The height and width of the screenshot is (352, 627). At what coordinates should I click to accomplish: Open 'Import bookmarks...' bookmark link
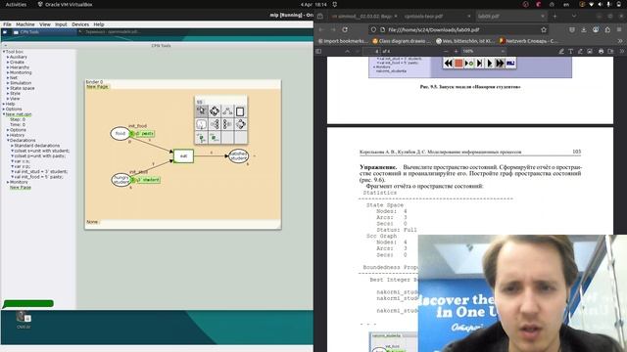(343, 41)
